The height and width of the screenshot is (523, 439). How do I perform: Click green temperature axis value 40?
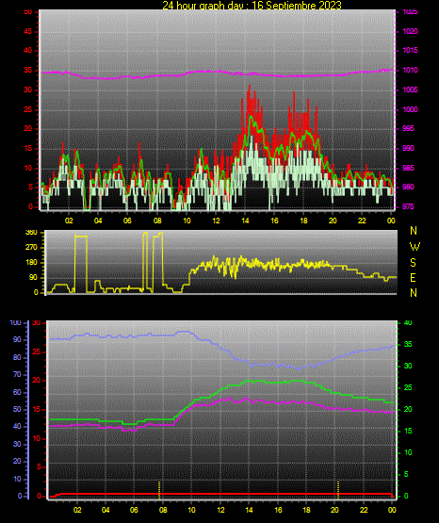point(408,323)
